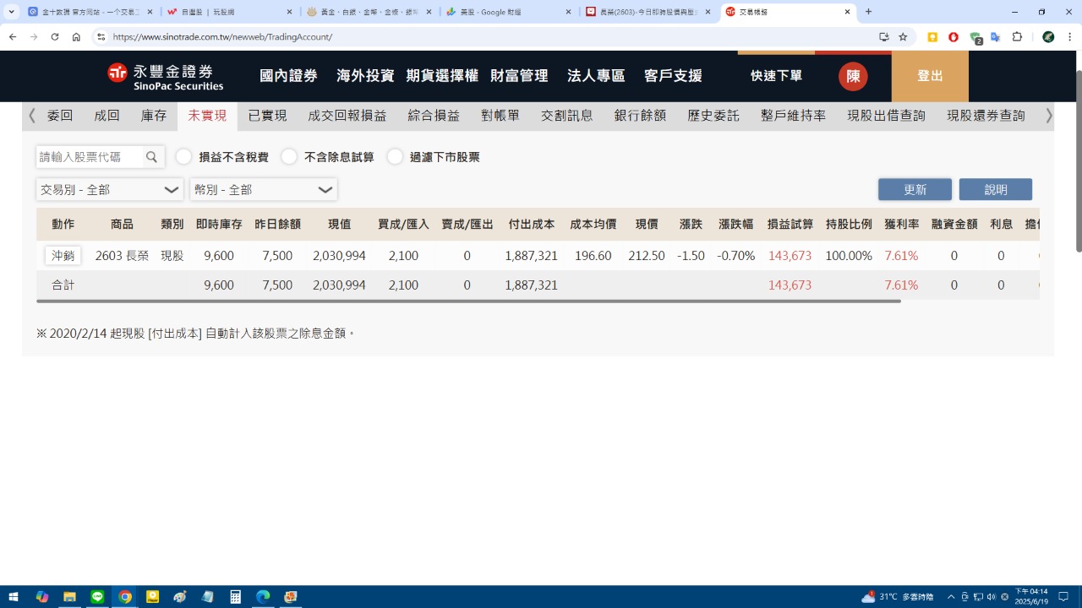1082x608 pixels.
Task: Click the 更新 refresh button
Action: pyautogui.click(x=915, y=190)
